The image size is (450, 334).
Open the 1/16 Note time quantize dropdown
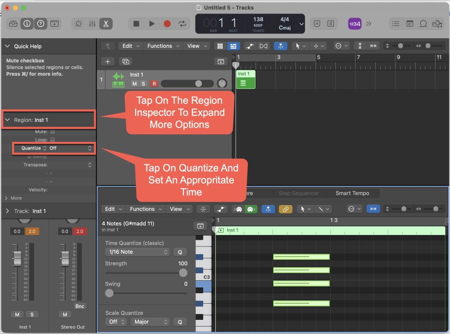(137, 252)
